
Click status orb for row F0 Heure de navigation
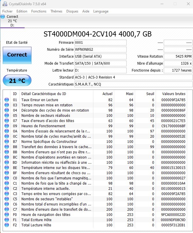pyautogui.click(x=7, y=214)
